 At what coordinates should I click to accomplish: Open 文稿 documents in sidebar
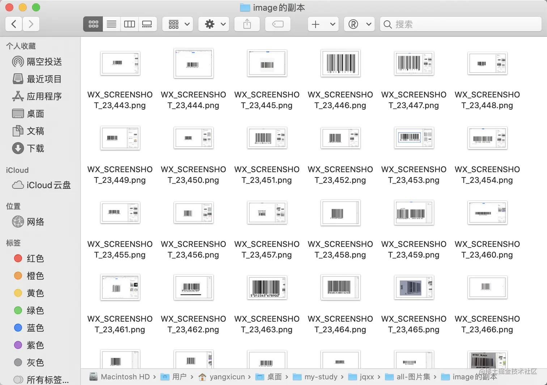tap(28, 131)
